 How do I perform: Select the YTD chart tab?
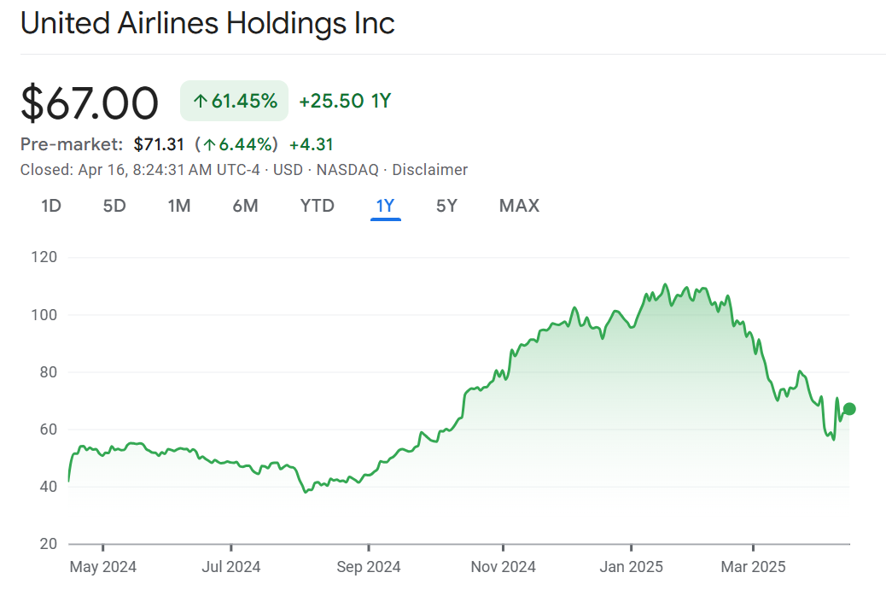pos(317,206)
